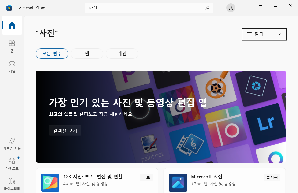Viewport: 298px width, 193px height.
Task: Select the 게임 category filter tab
Action: point(122,54)
